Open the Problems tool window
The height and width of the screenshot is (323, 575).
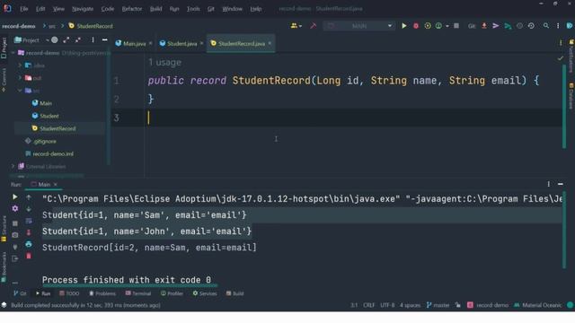tap(102, 293)
